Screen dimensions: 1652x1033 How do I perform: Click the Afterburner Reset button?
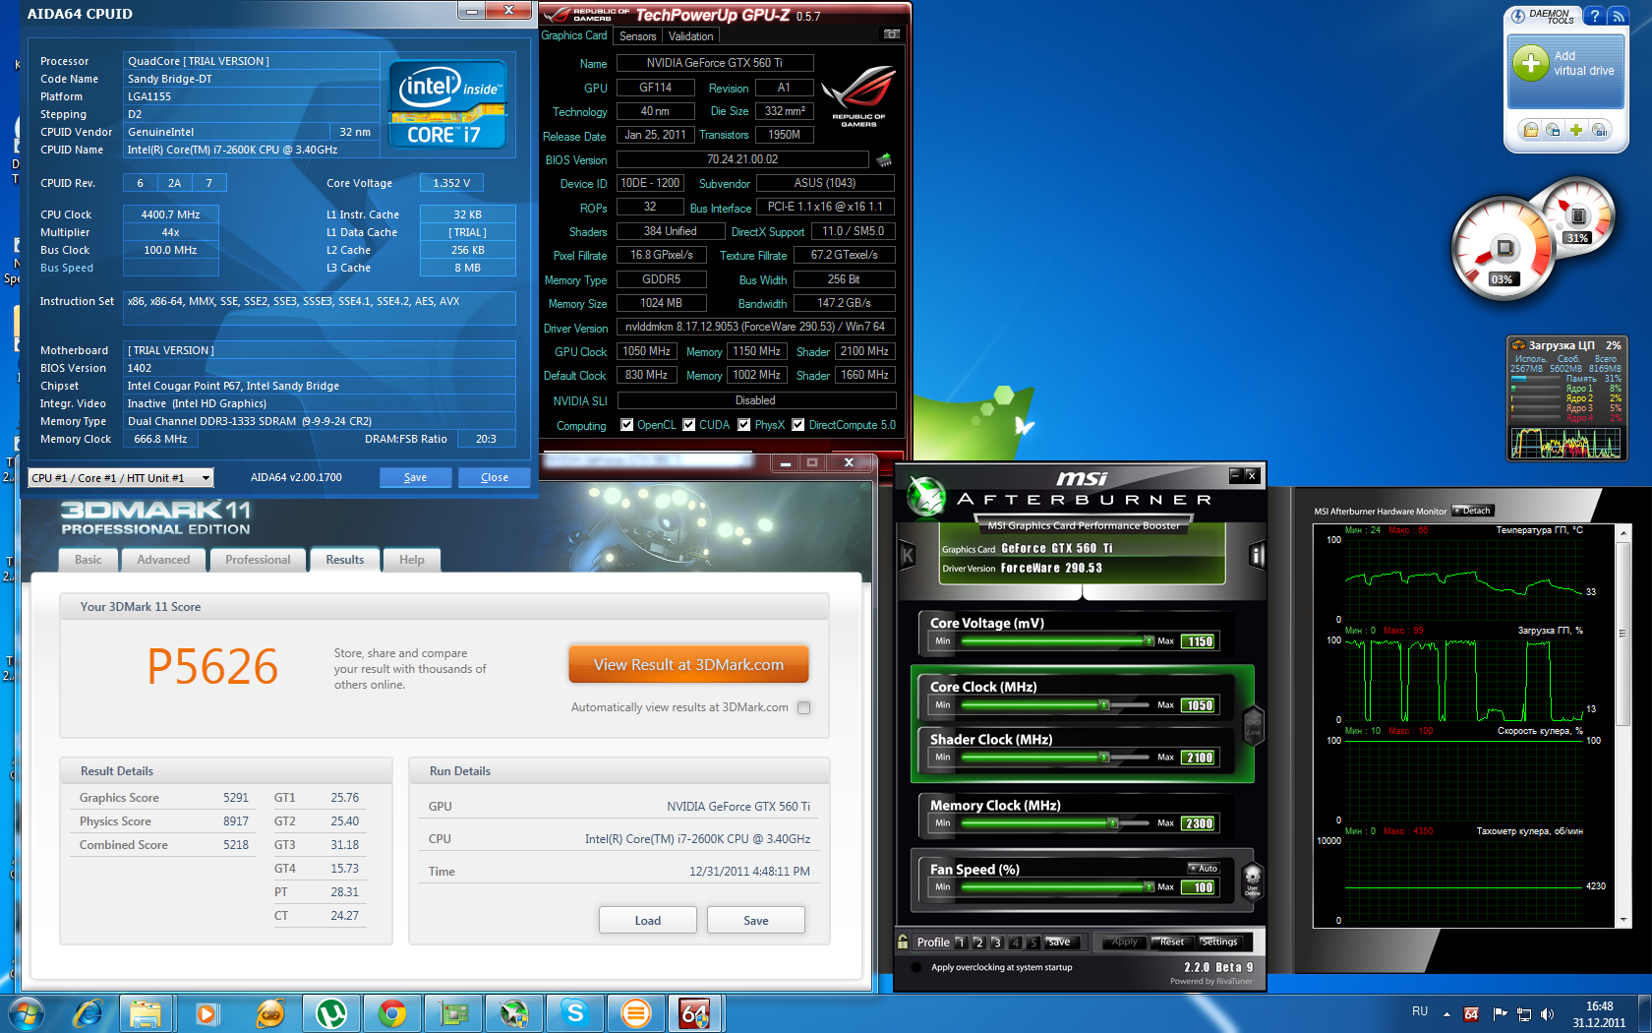[1171, 942]
